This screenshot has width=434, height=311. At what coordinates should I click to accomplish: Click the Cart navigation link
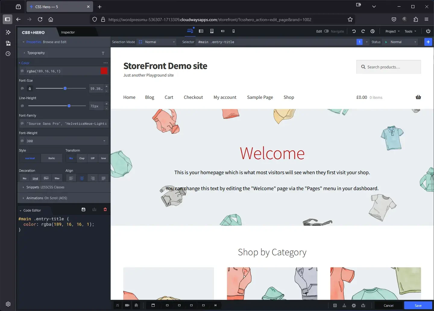(x=169, y=97)
